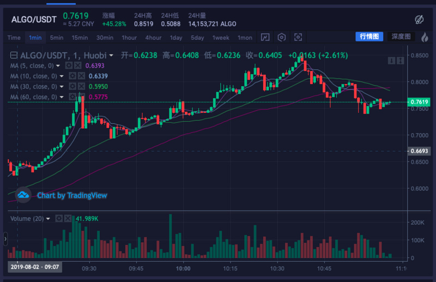Expand Volume (20) dropdown arrow

pos(48,219)
